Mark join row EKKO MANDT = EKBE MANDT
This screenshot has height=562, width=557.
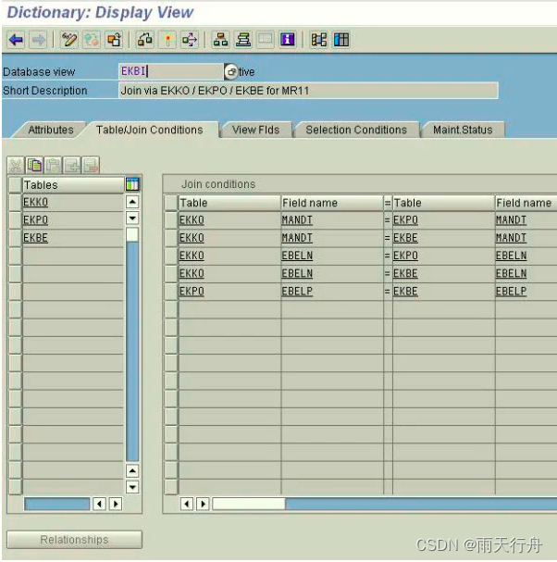tap(171, 238)
